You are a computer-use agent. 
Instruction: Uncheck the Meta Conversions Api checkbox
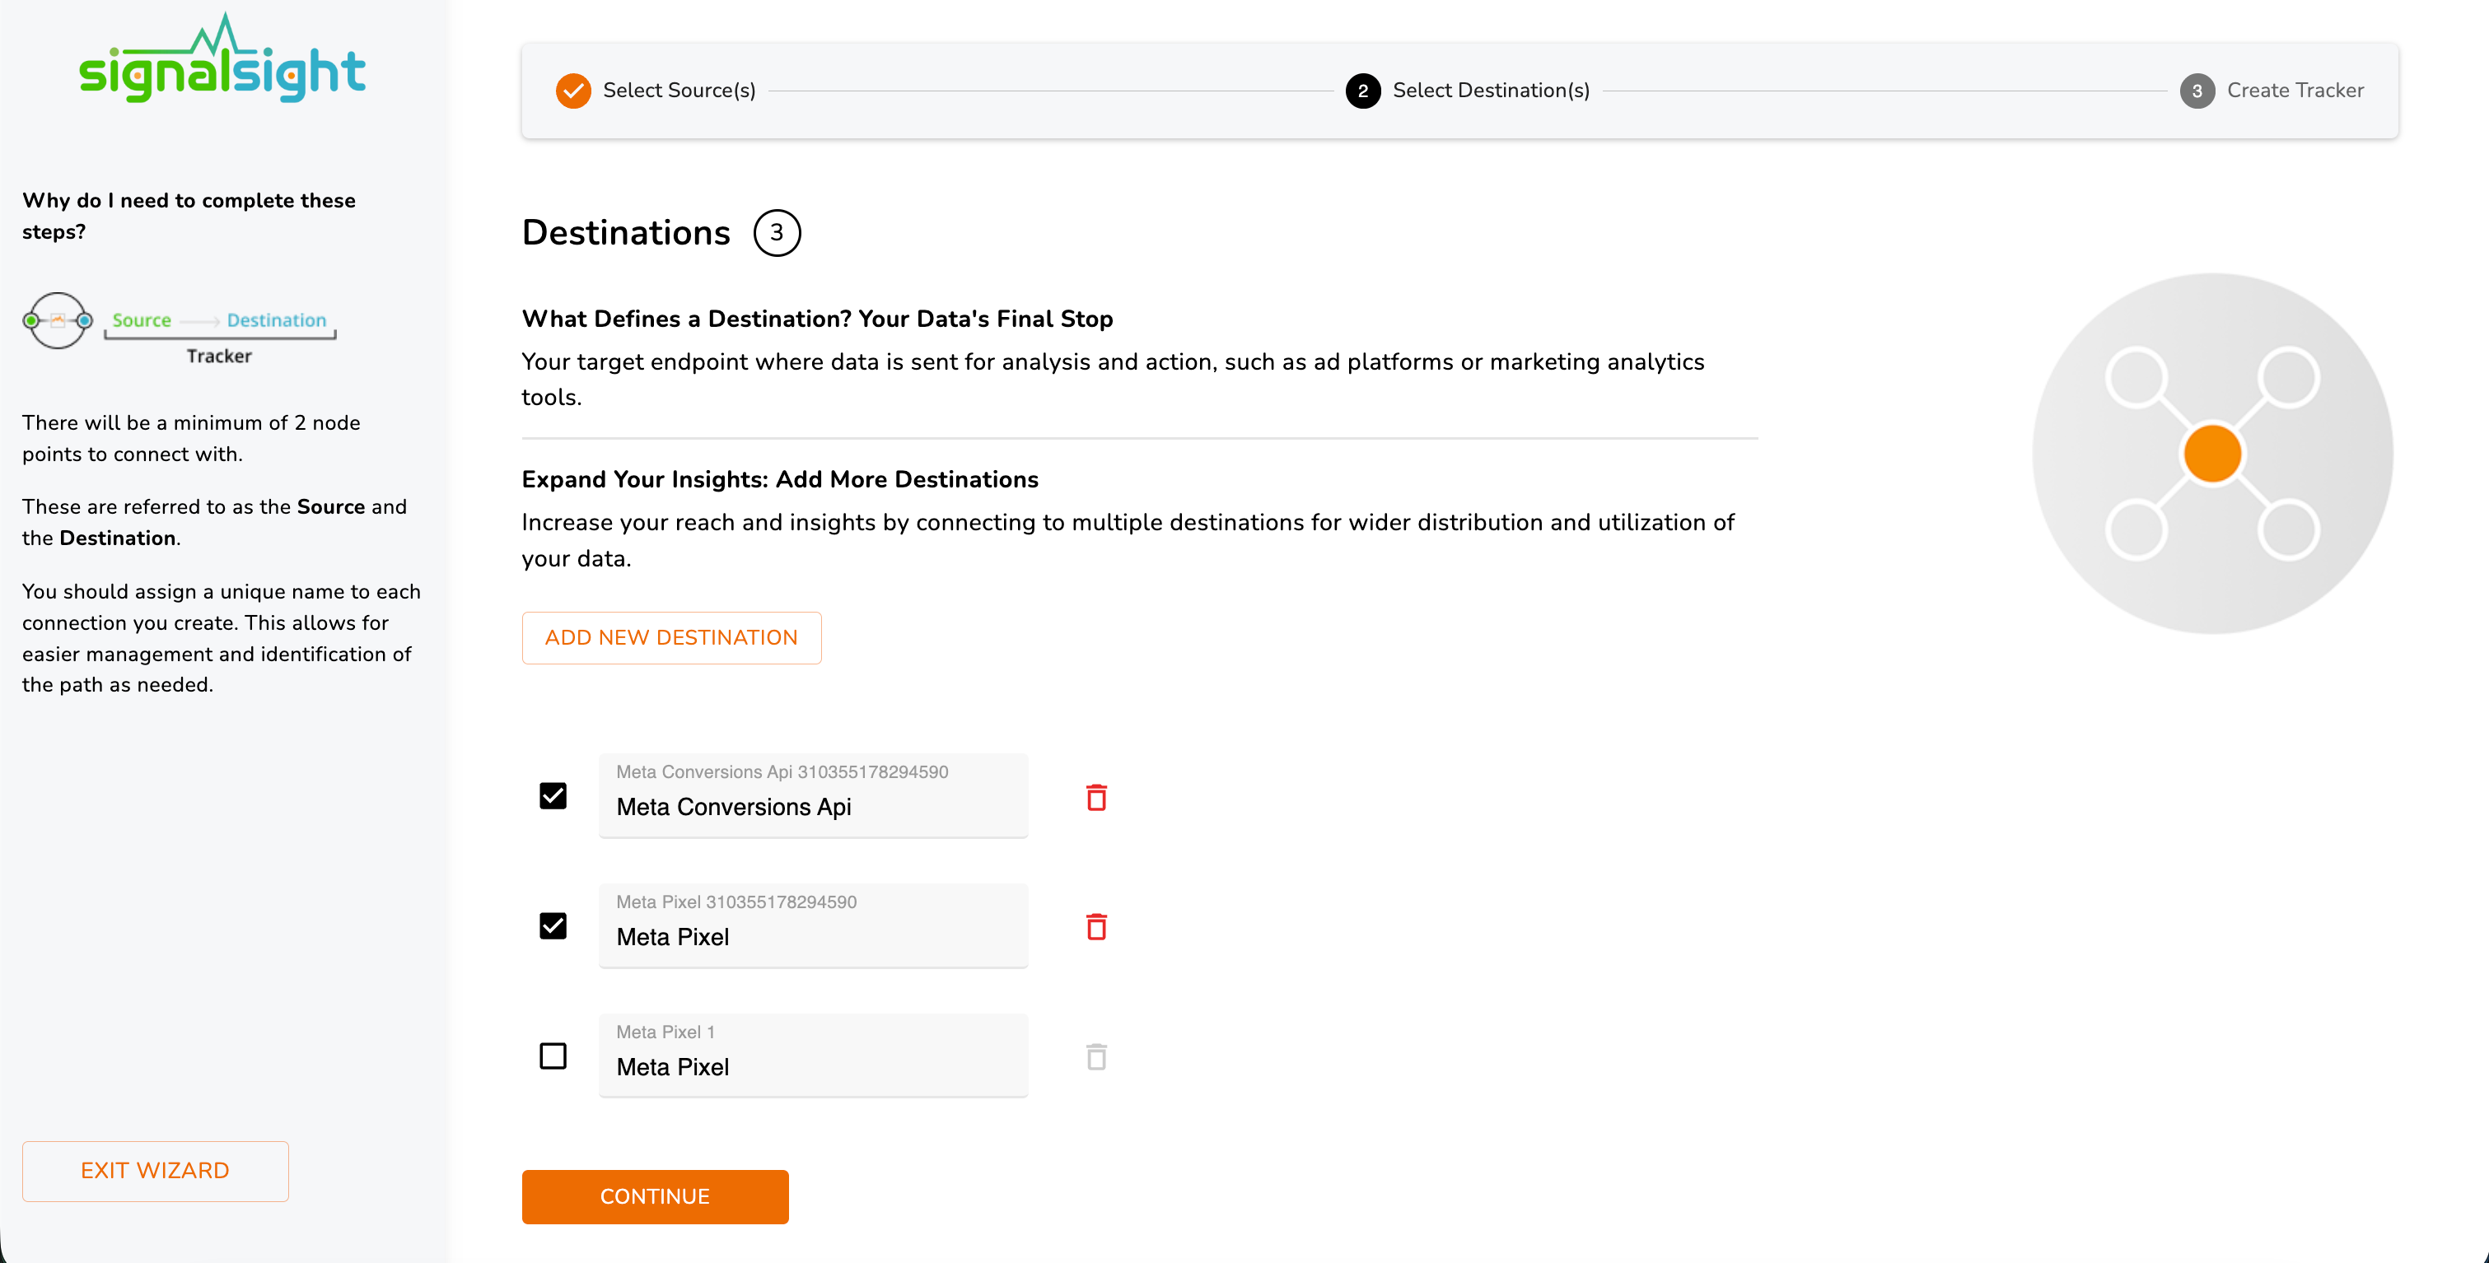pyautogui.click(x=553, y=795)
